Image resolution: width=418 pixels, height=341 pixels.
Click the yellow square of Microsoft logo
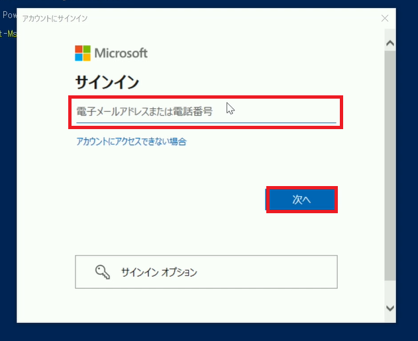87,58
